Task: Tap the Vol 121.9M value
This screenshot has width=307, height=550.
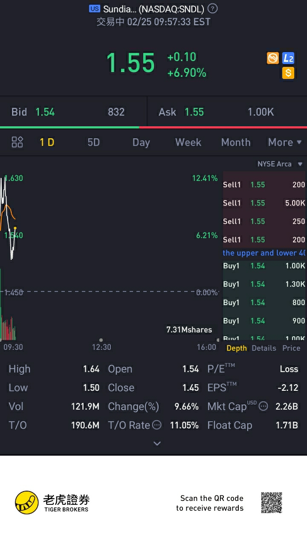Action: click(x=85, y=407)
